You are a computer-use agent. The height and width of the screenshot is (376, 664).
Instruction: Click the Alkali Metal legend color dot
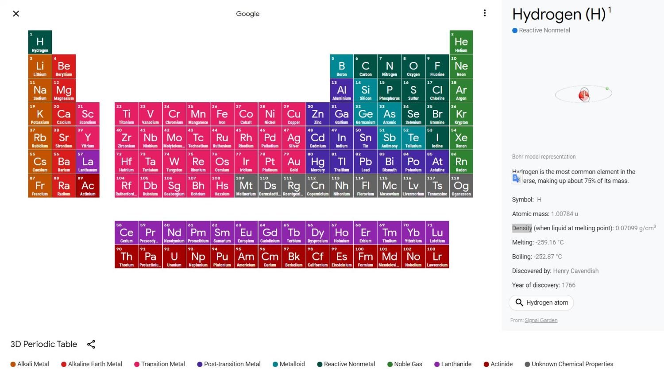point(13,364)
